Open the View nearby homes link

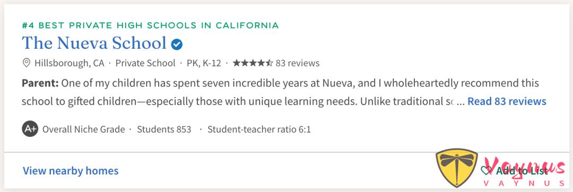(71, 170)
